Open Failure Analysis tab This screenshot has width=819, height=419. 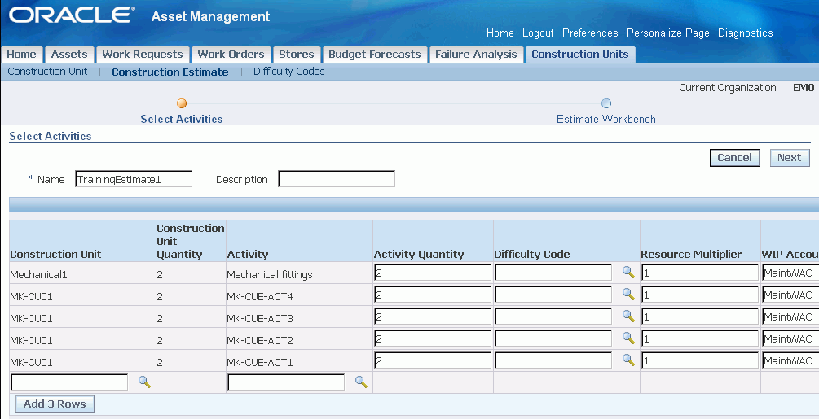tap(476, 55)
